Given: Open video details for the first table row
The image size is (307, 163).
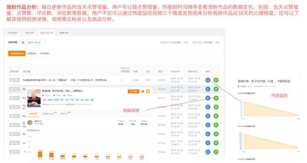Looking at the screenshot, I should [x=216, y=80].
